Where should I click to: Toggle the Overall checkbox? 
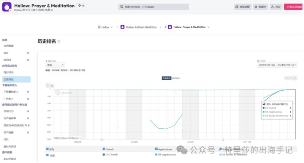pyautogui.click(x=104, y=149)
